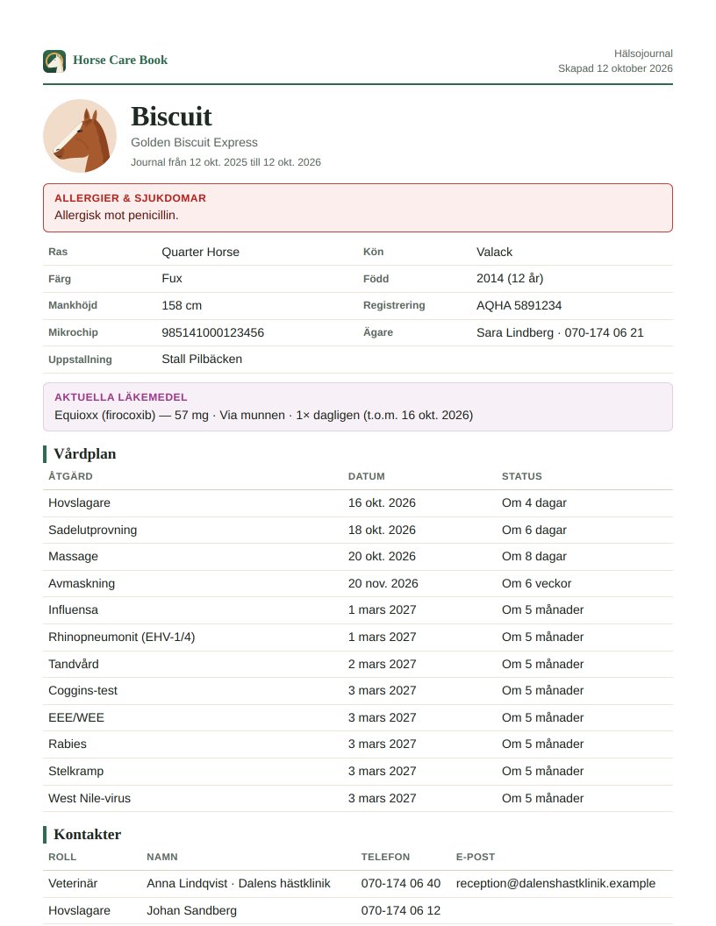Click the 'Skapad 12 oktober 2026' date
This screenshot has width=716, height=926.
[x=615, y=68]
